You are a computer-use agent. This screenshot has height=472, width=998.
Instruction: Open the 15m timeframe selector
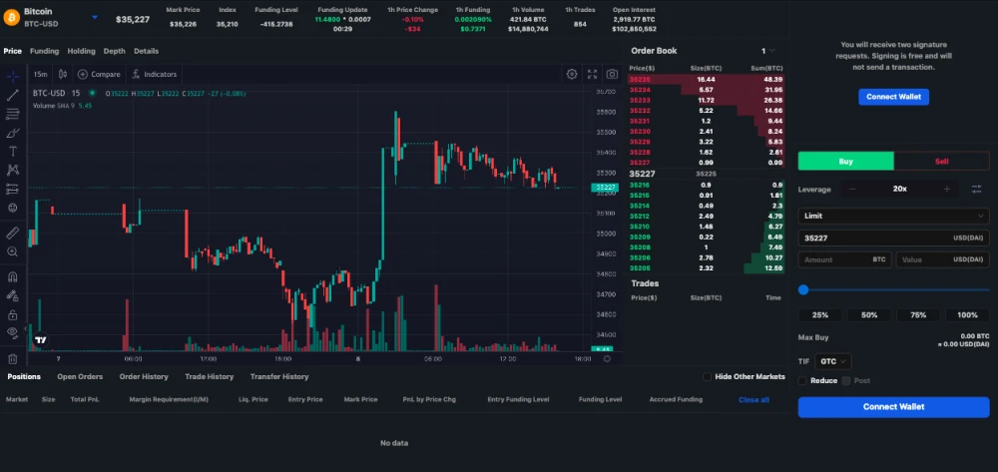click(41, 75)
